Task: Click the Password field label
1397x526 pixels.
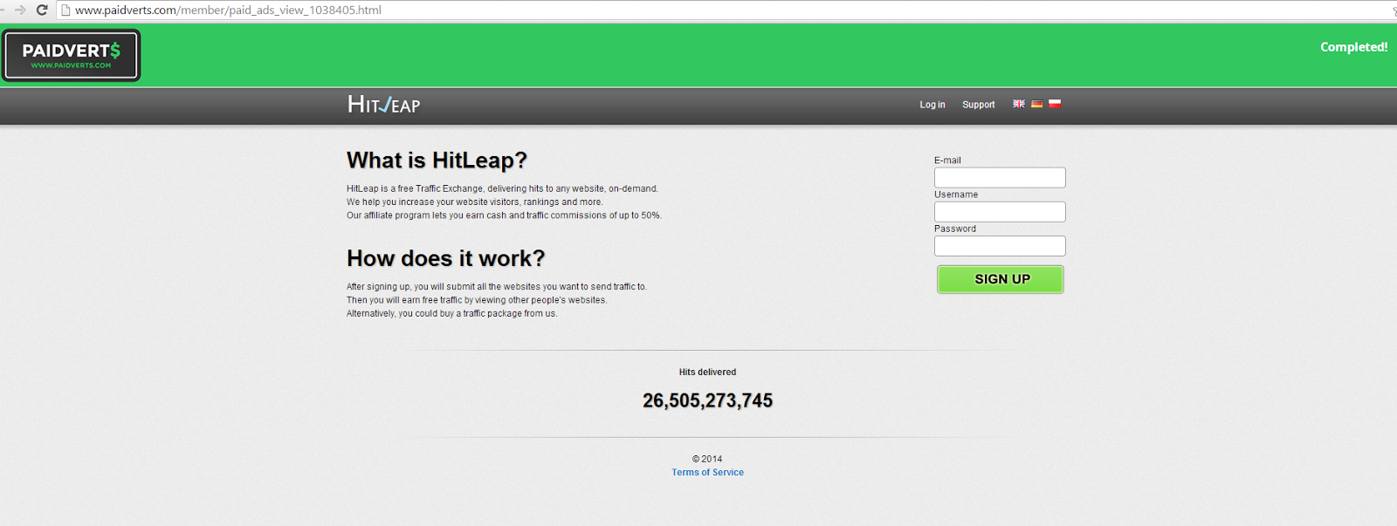Action: 955,229
